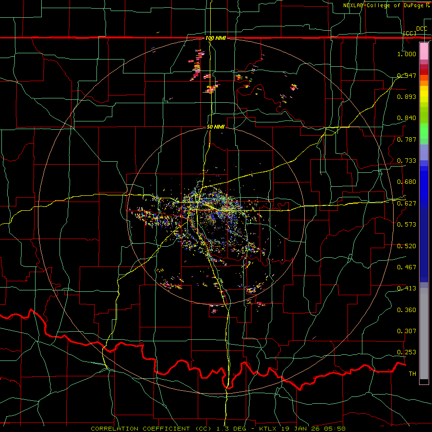The height and width of the screenshot is (432, 432).
Task: Click the 0.680 legend value
Action: [x=407, y=182]
